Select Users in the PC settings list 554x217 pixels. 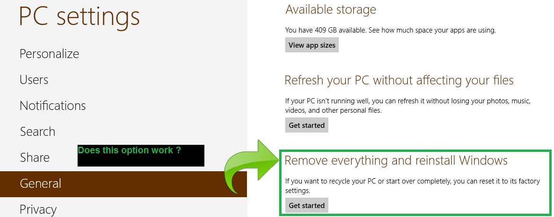coord(34,80)
